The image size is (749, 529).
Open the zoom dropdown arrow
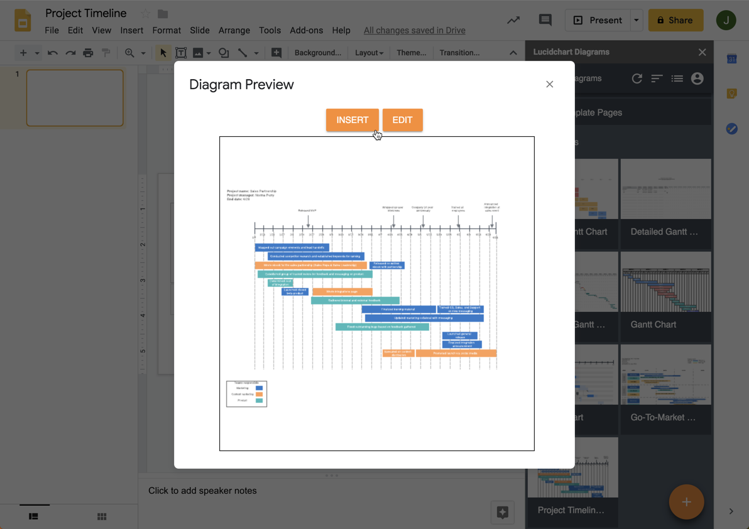pos(143,53)
